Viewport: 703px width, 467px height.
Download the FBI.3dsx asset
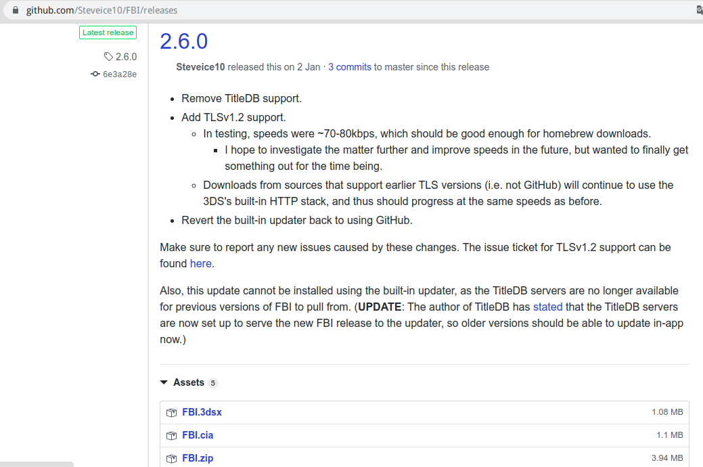point(202,412)
